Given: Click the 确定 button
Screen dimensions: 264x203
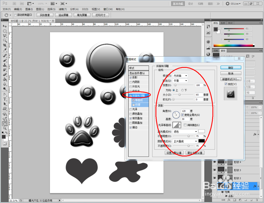Looking at the screenshot, I should [231, 68].
